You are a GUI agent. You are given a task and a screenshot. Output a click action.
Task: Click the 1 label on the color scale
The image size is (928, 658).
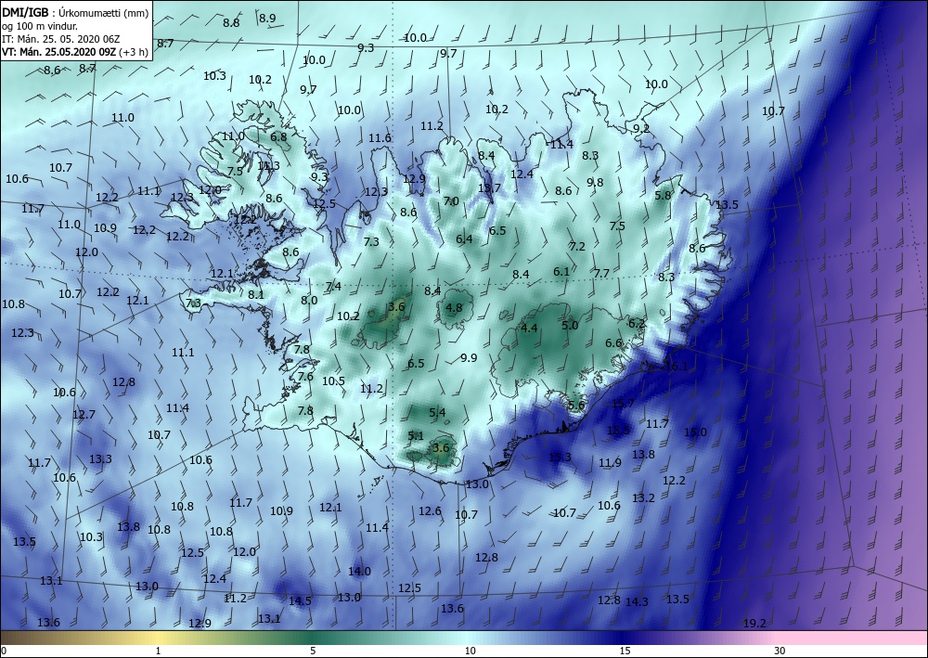pos(158,651)
